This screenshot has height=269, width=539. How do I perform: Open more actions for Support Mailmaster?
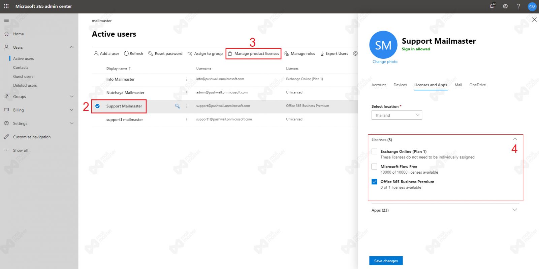click(x=186, y=106)
